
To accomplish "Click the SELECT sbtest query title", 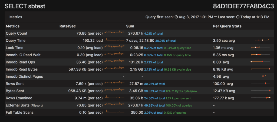I will 25,6.
